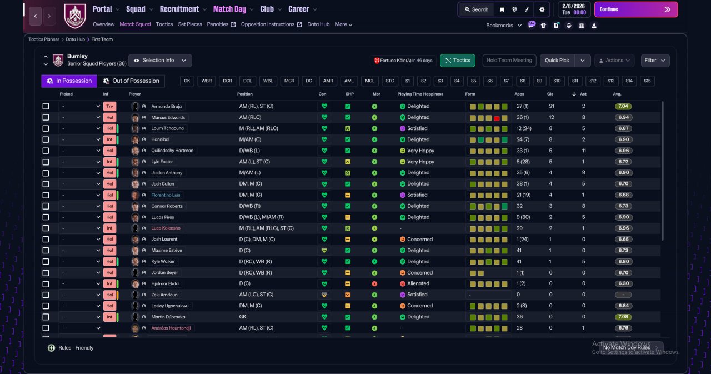Image resolution: width=711 pixels, height=374 pixels.
Task: Click the Burnley club crest in header
Action: click(75, 16)
